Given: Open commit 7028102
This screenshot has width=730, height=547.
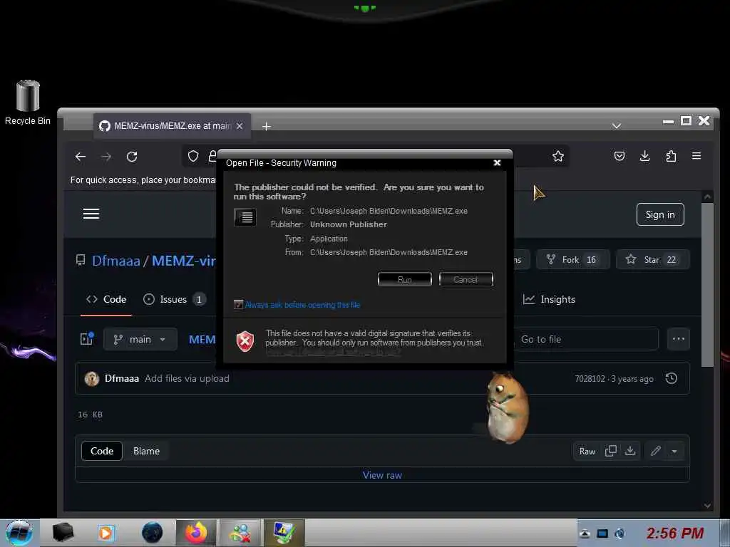Looking at the screenshot, I should [x=590, y=379].
